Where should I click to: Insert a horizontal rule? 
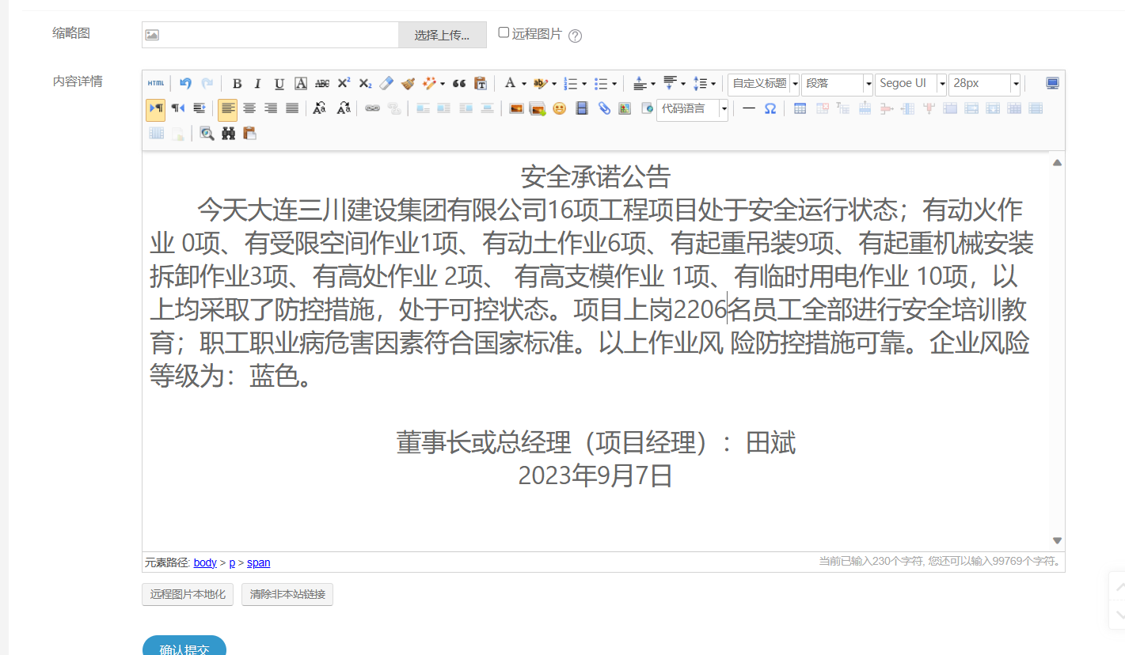pos(748,108)
